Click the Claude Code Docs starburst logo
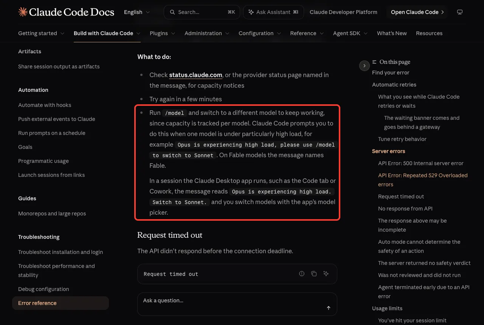 23,12
